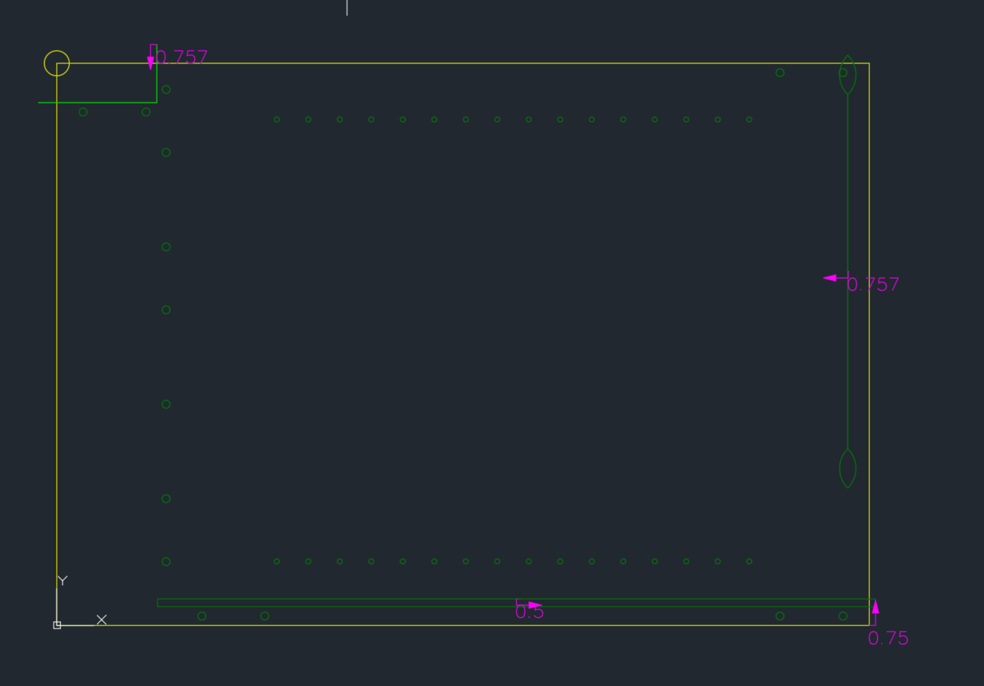Viewport: 984px width, 686px height.
Task: Select the 0.757 dimension text at top left
Action: (x=182, y=57)
